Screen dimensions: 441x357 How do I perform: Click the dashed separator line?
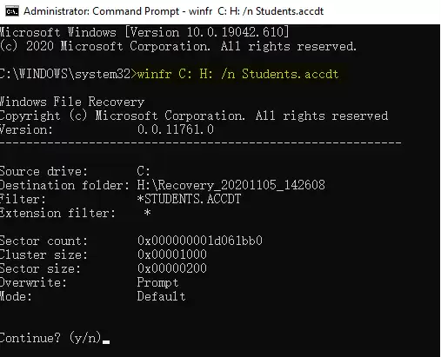(201, 143)
